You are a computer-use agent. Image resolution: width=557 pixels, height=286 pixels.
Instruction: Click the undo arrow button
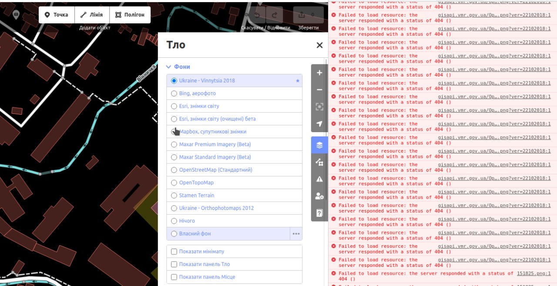(x=258, y=15)
